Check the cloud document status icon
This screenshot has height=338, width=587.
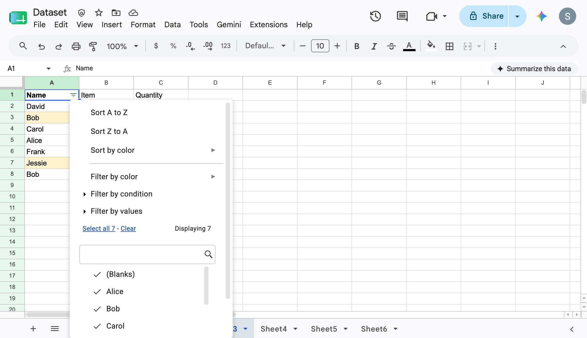[x=133, y=13]
